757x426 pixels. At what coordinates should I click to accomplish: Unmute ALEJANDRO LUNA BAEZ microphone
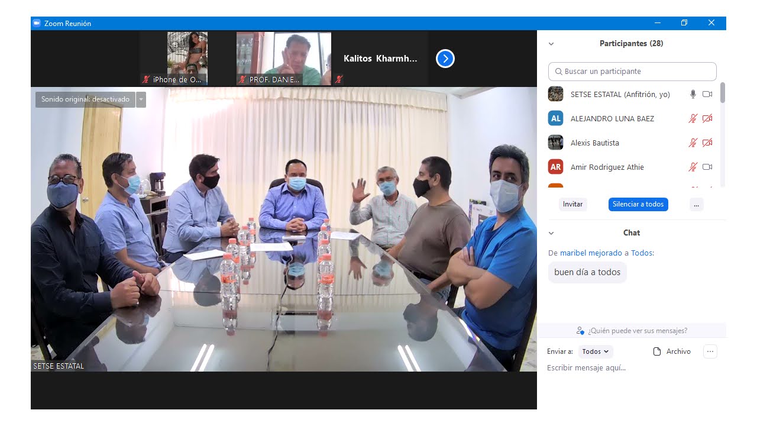click(693, 118)
